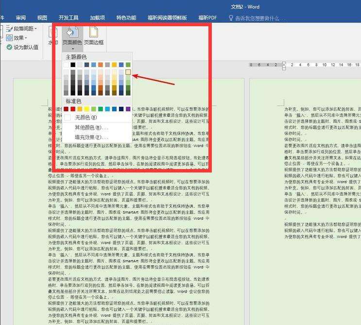The width and height of the screenshot is (361, 325).
Task: Click the 告诉我您想要做什么 search field
Action: pos(257,18)
